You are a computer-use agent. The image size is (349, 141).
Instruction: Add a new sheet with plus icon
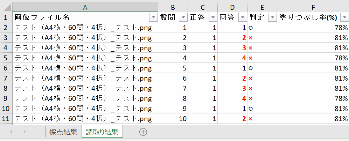click(x=143, y=132)
